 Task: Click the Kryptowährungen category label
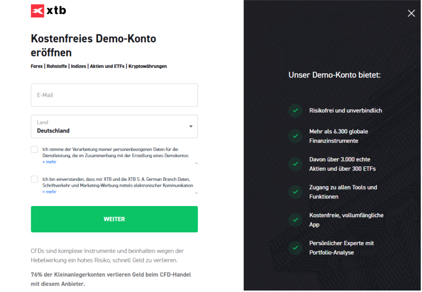click(x=148, y=66)
